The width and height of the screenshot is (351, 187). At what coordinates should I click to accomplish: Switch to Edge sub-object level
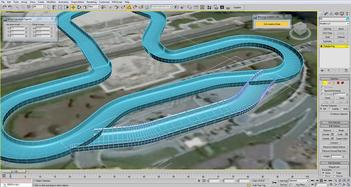(x=329, y=83)
